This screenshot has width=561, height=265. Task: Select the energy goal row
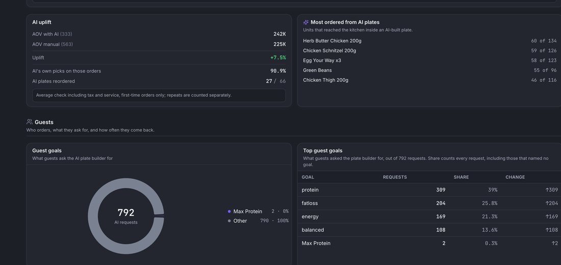tap(429, 217)
